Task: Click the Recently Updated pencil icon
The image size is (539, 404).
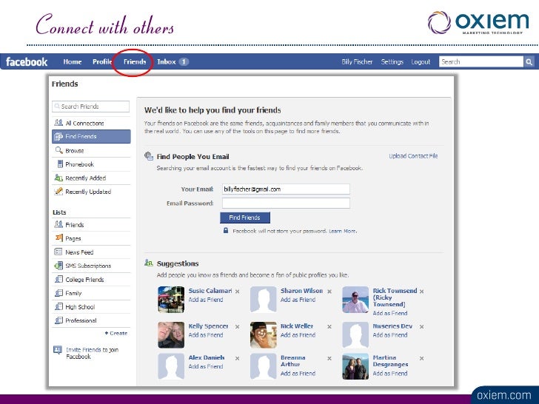Action: (x=58, y=192)
